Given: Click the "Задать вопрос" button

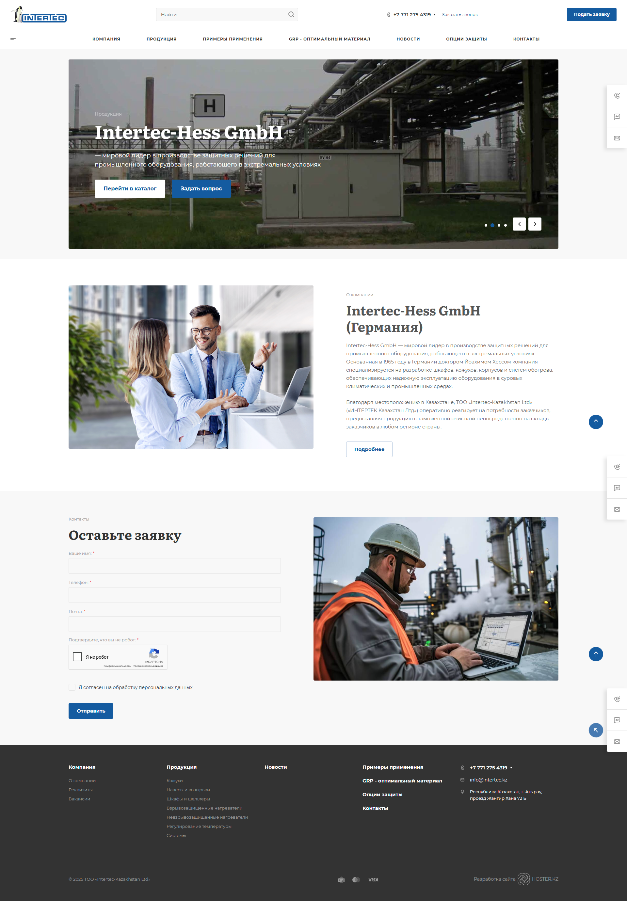Looking at the screenshot, I should click(x=201, y=189).
